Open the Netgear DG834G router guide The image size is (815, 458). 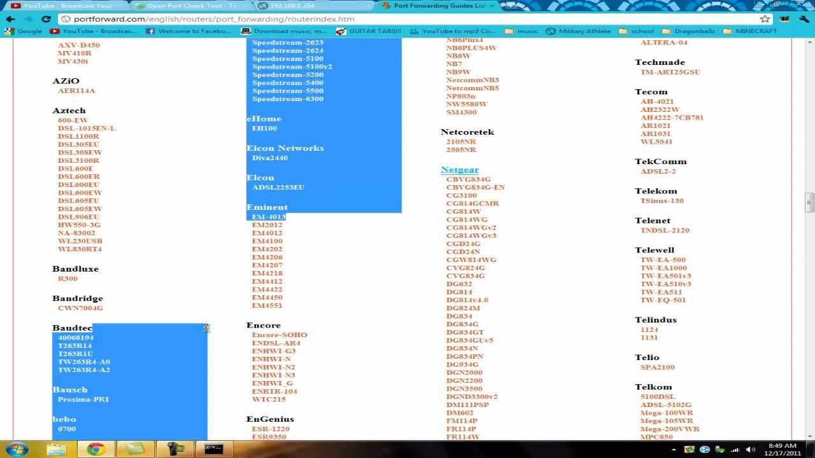click(x=462, y=324)
